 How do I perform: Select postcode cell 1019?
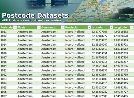[x=9, y=66]
